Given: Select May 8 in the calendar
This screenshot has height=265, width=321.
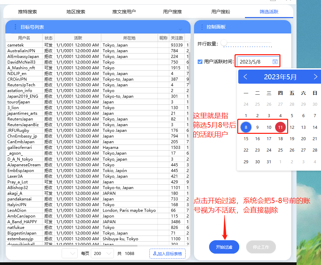Looking at the screenshot, I should coord(246,127).
